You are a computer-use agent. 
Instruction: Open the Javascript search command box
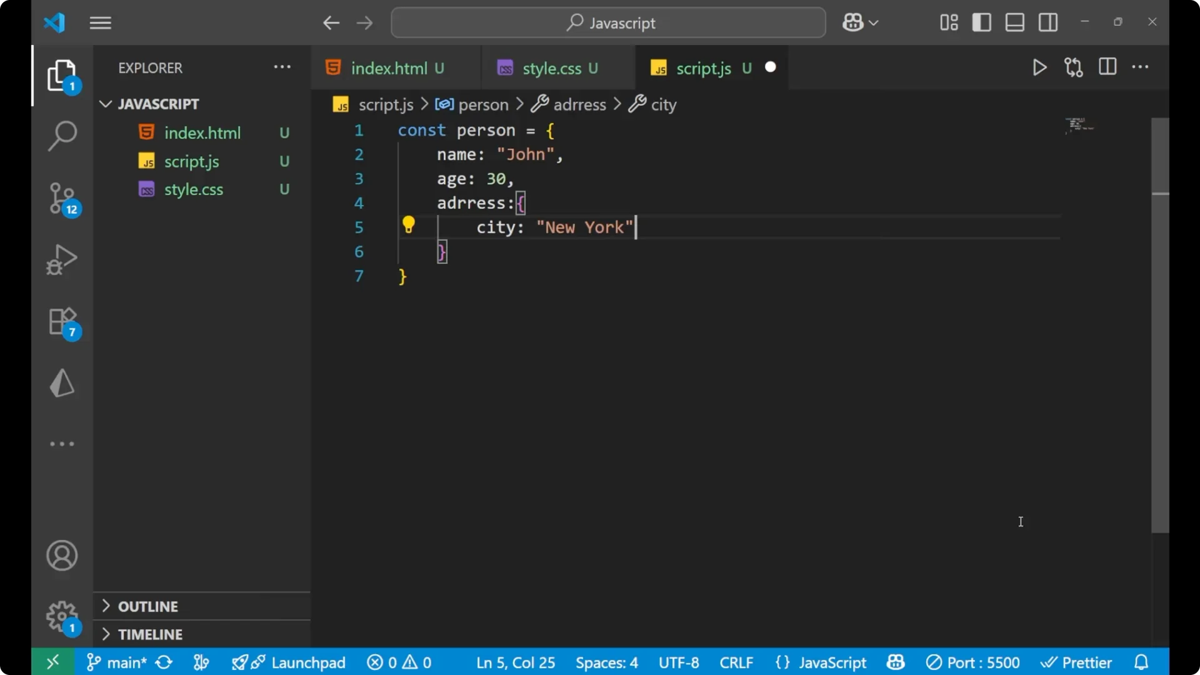click(607, 22)
